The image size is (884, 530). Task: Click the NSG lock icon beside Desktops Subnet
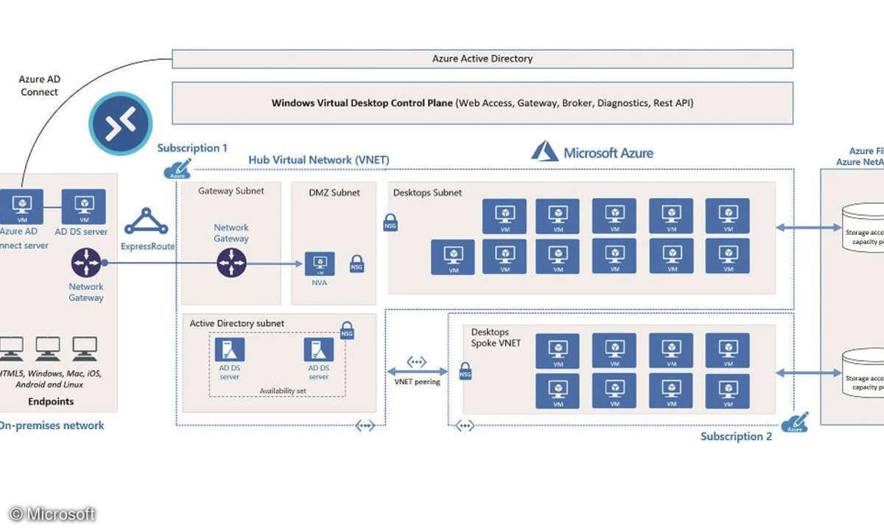[x=390, y=223]
